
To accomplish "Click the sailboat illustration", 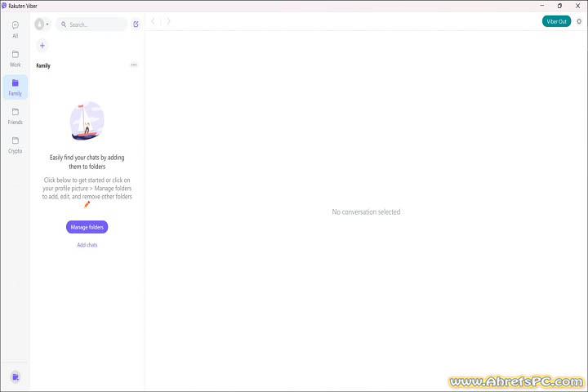I will pyautogui.click(x=87, y=121).
